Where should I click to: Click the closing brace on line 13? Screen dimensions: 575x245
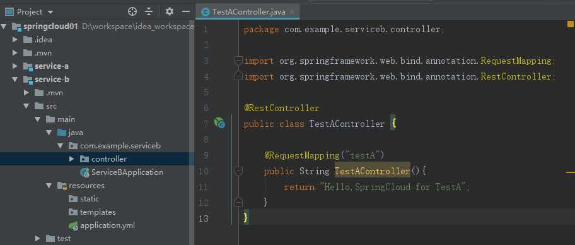pos(246,218)
